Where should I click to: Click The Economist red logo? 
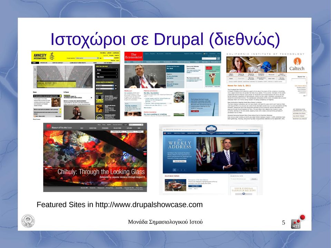pyautogui.click(x=134, y=56)
